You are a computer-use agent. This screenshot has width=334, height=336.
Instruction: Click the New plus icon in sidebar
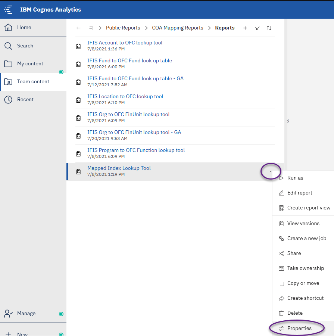8,334
